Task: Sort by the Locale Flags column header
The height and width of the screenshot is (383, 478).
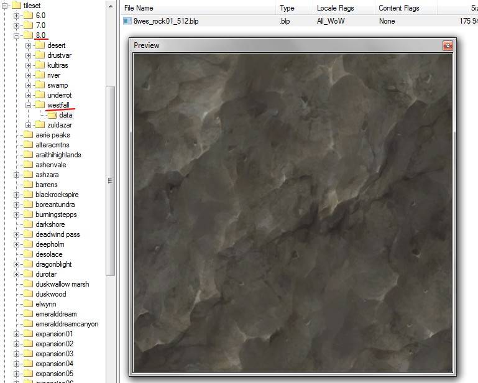Action: [x=344, y=8]
